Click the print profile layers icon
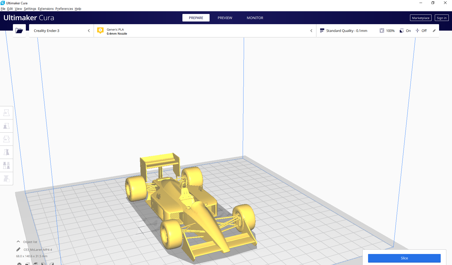 (x=322, y=31)
